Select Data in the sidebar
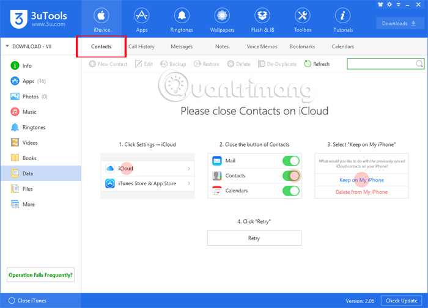The width and height of the screenshot is (428, 308). pyautogui.click(x=41, y=173)
